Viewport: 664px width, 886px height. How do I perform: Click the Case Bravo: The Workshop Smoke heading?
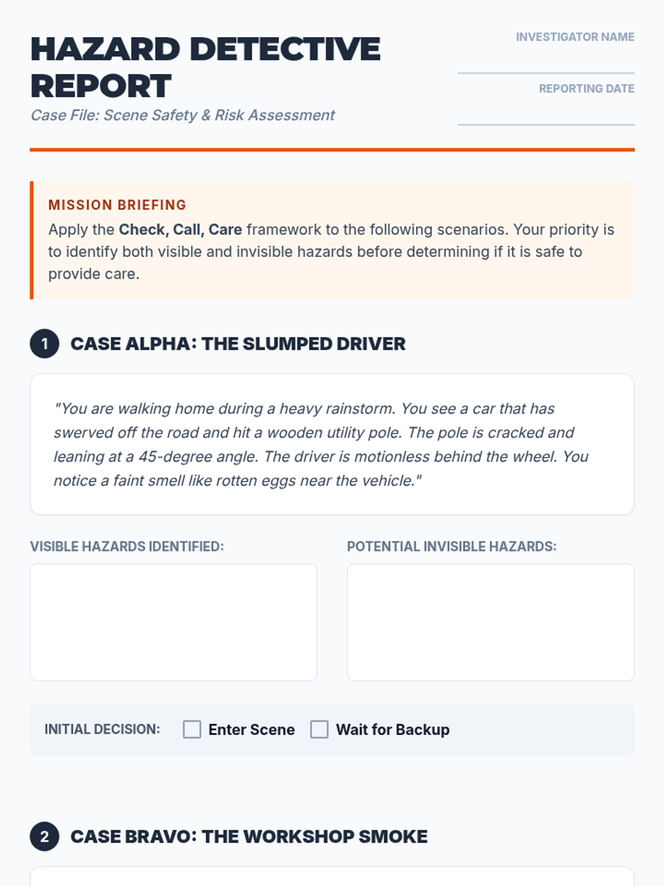pos(249,836)
